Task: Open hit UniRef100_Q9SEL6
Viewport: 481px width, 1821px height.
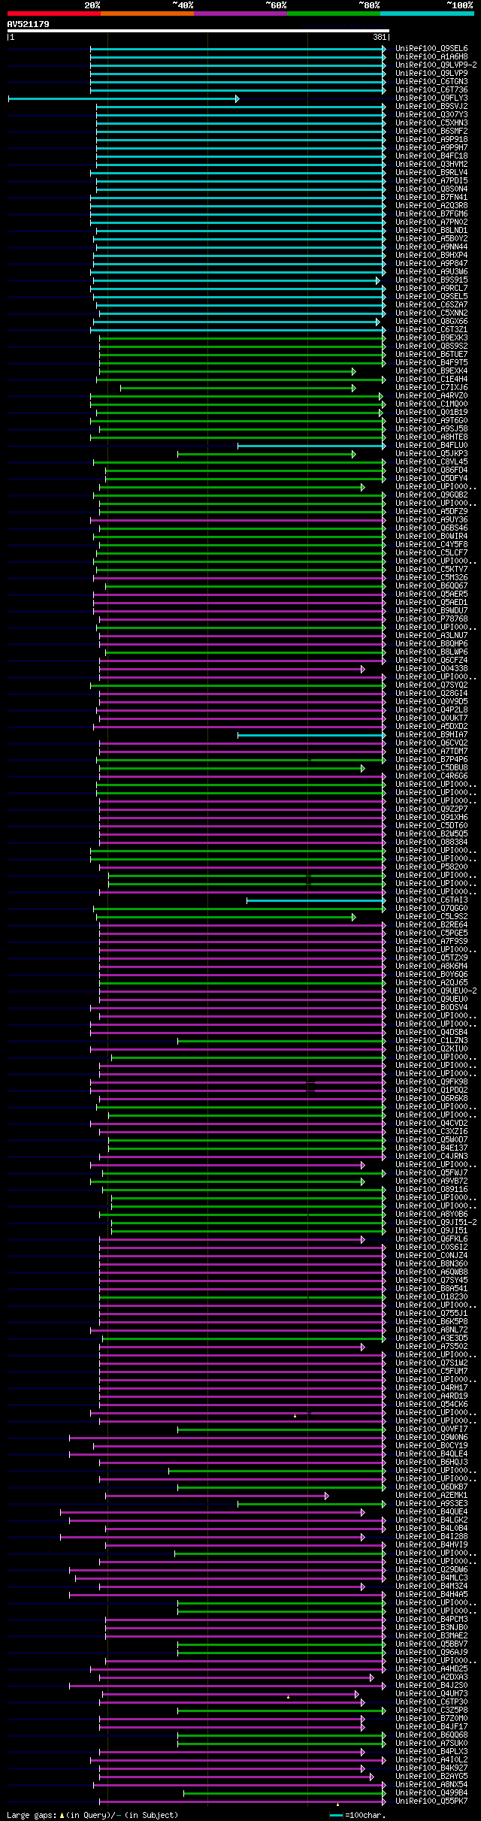Action: [x=431, y=49]
